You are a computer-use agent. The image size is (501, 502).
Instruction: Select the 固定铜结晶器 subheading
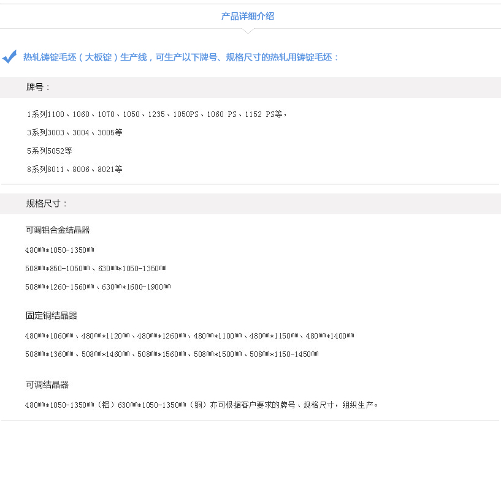(47, 315)
